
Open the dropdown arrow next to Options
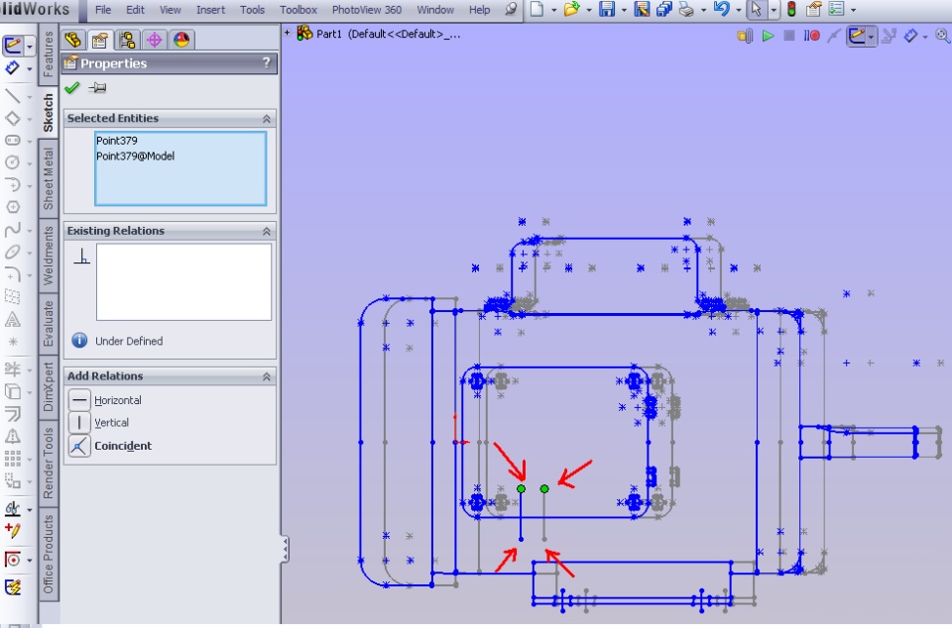pyautogui.click(x=854, y=10)
